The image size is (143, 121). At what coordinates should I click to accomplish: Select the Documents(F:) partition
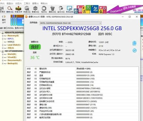point(14,60)
